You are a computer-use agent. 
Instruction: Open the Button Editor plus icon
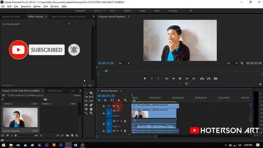(260, 84)
